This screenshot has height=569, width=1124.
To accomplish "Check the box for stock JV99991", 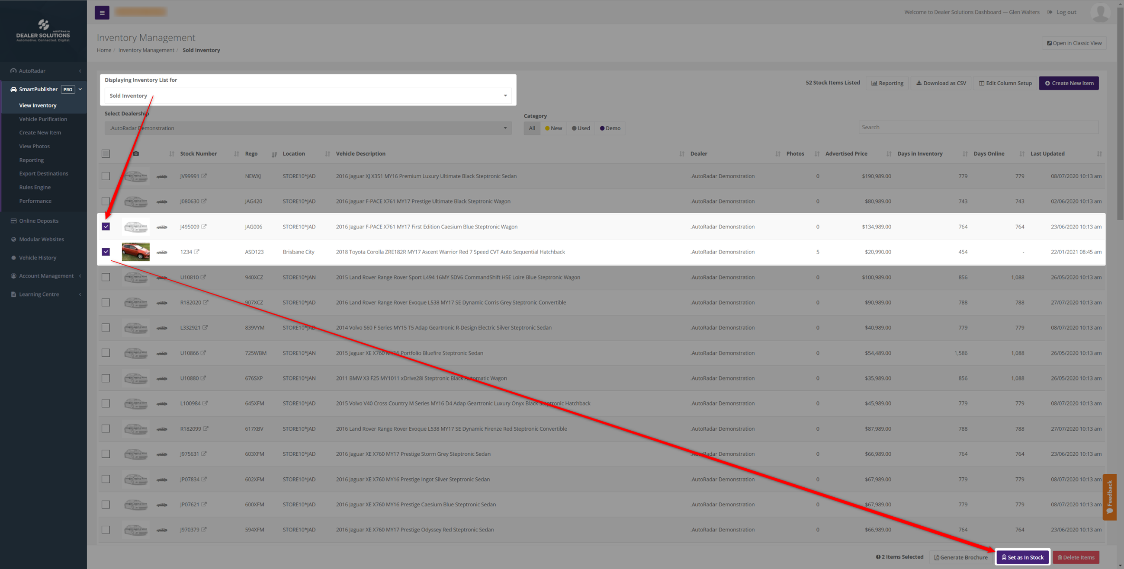I will [x=106, y=176].
